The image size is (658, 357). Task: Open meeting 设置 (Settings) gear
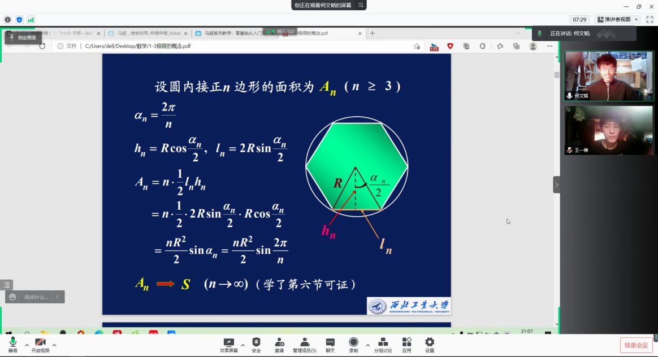pyautogui.click(x=430, y=345)
